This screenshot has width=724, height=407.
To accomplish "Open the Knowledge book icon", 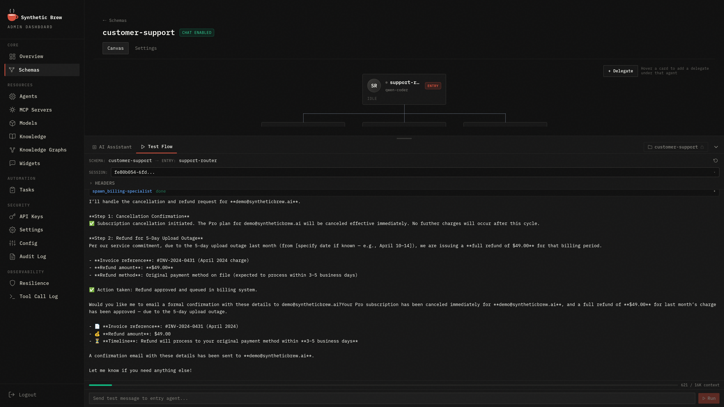I will click(x=12, y=137).
